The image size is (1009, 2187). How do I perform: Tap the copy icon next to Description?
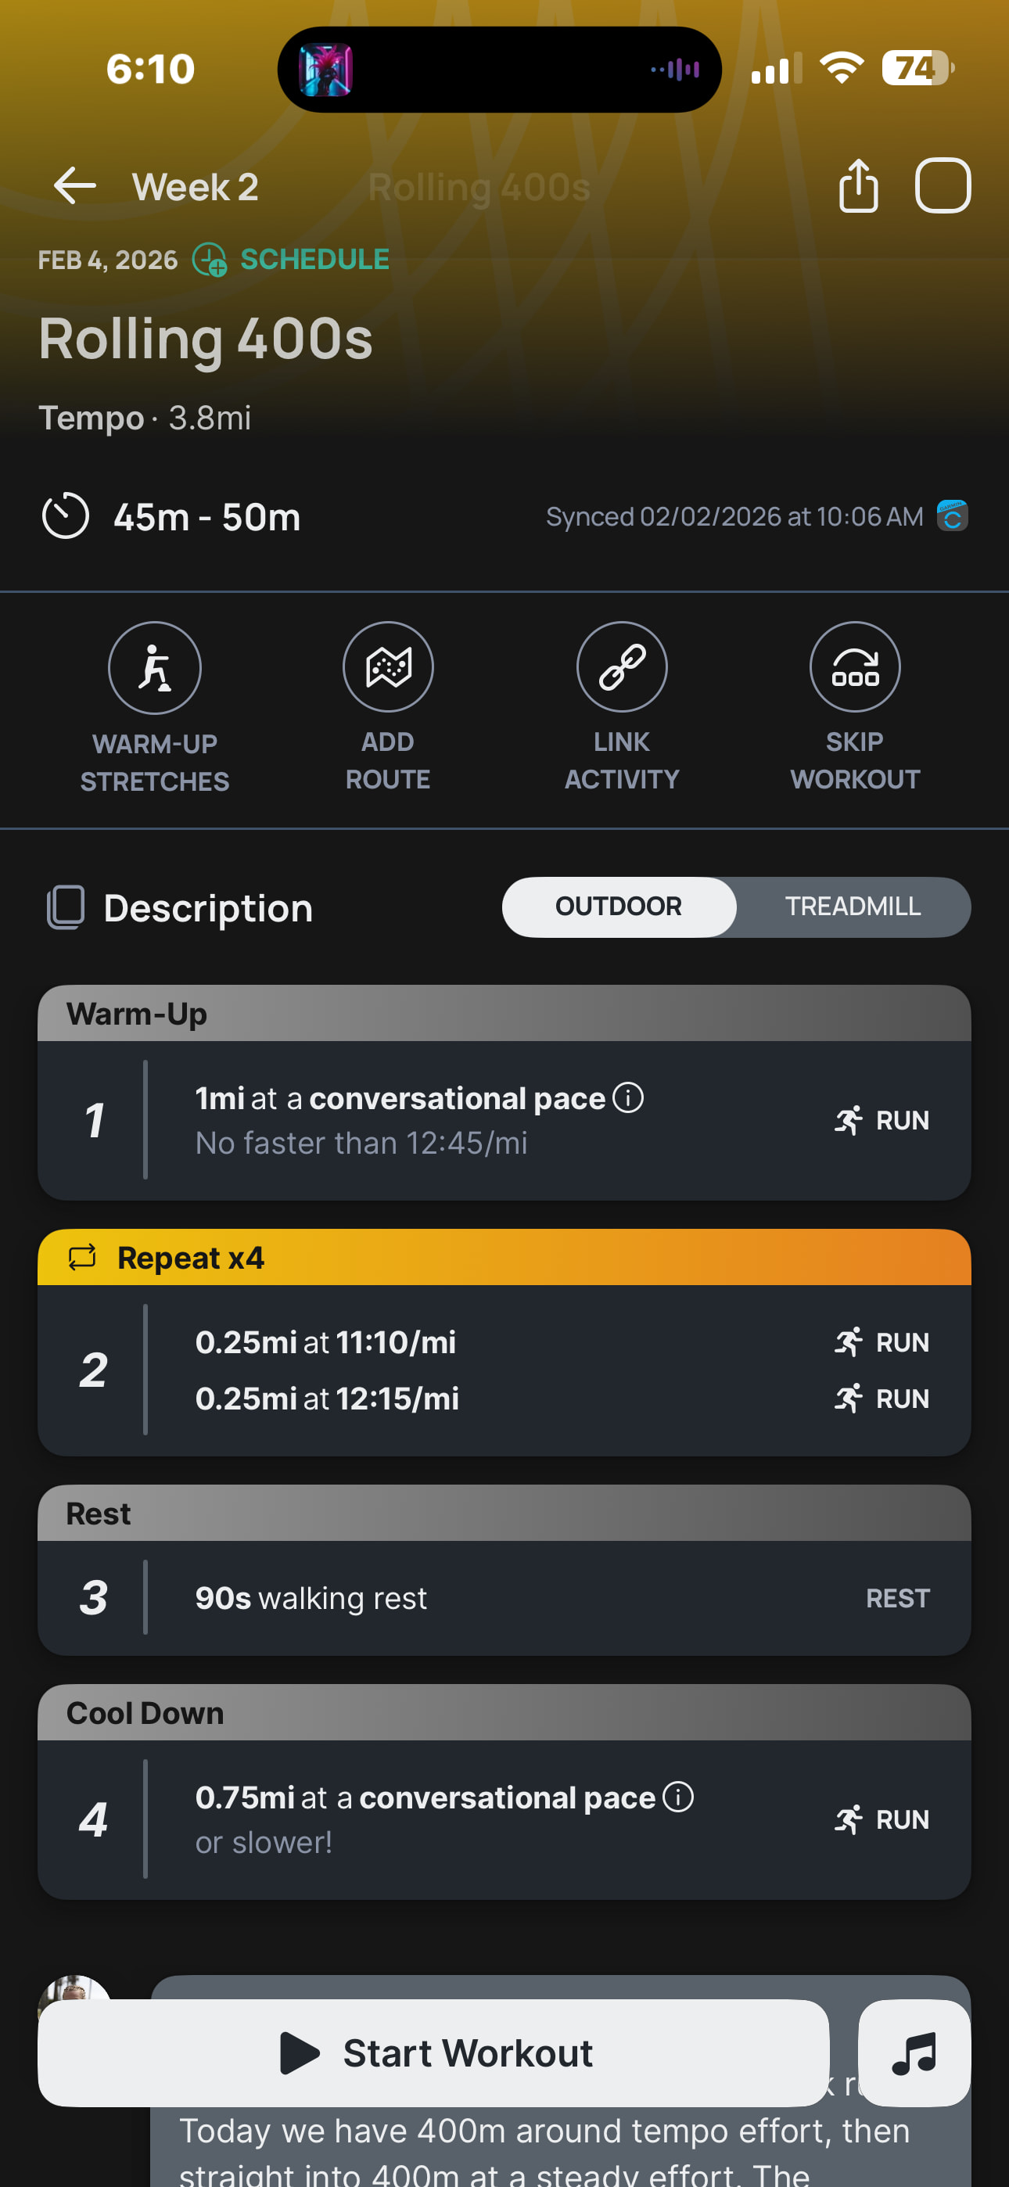[x=66, y=907]
